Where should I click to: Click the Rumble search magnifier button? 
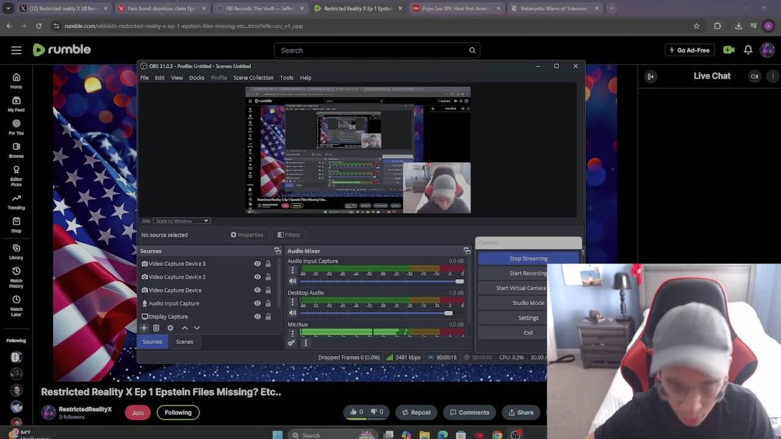pos(472,51)
